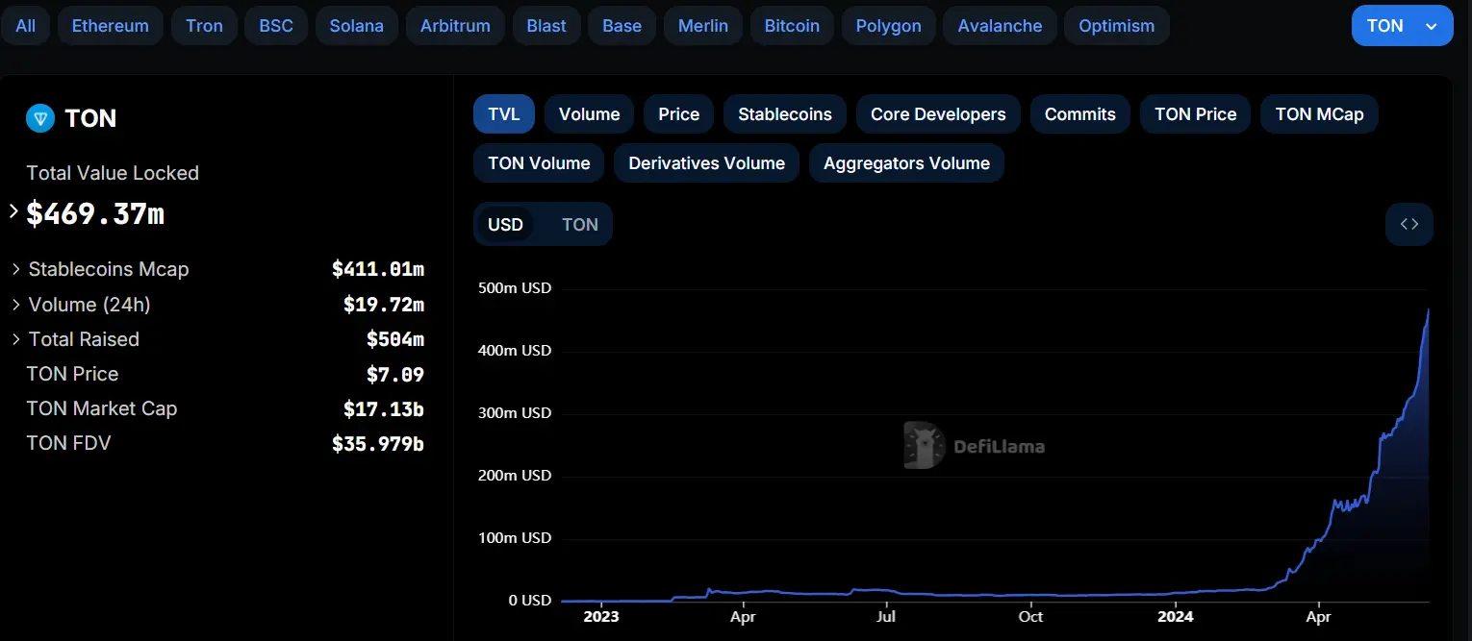Image resolution: width=1472 pixels, height=641 pixels.
Task: Open the TON chain dropdown
Action: tap(1401, 26)
